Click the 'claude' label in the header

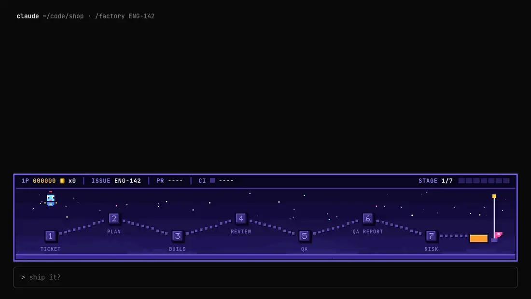(x=28, y=16)
